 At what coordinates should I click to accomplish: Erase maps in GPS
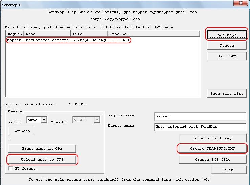tap(42, 148)
